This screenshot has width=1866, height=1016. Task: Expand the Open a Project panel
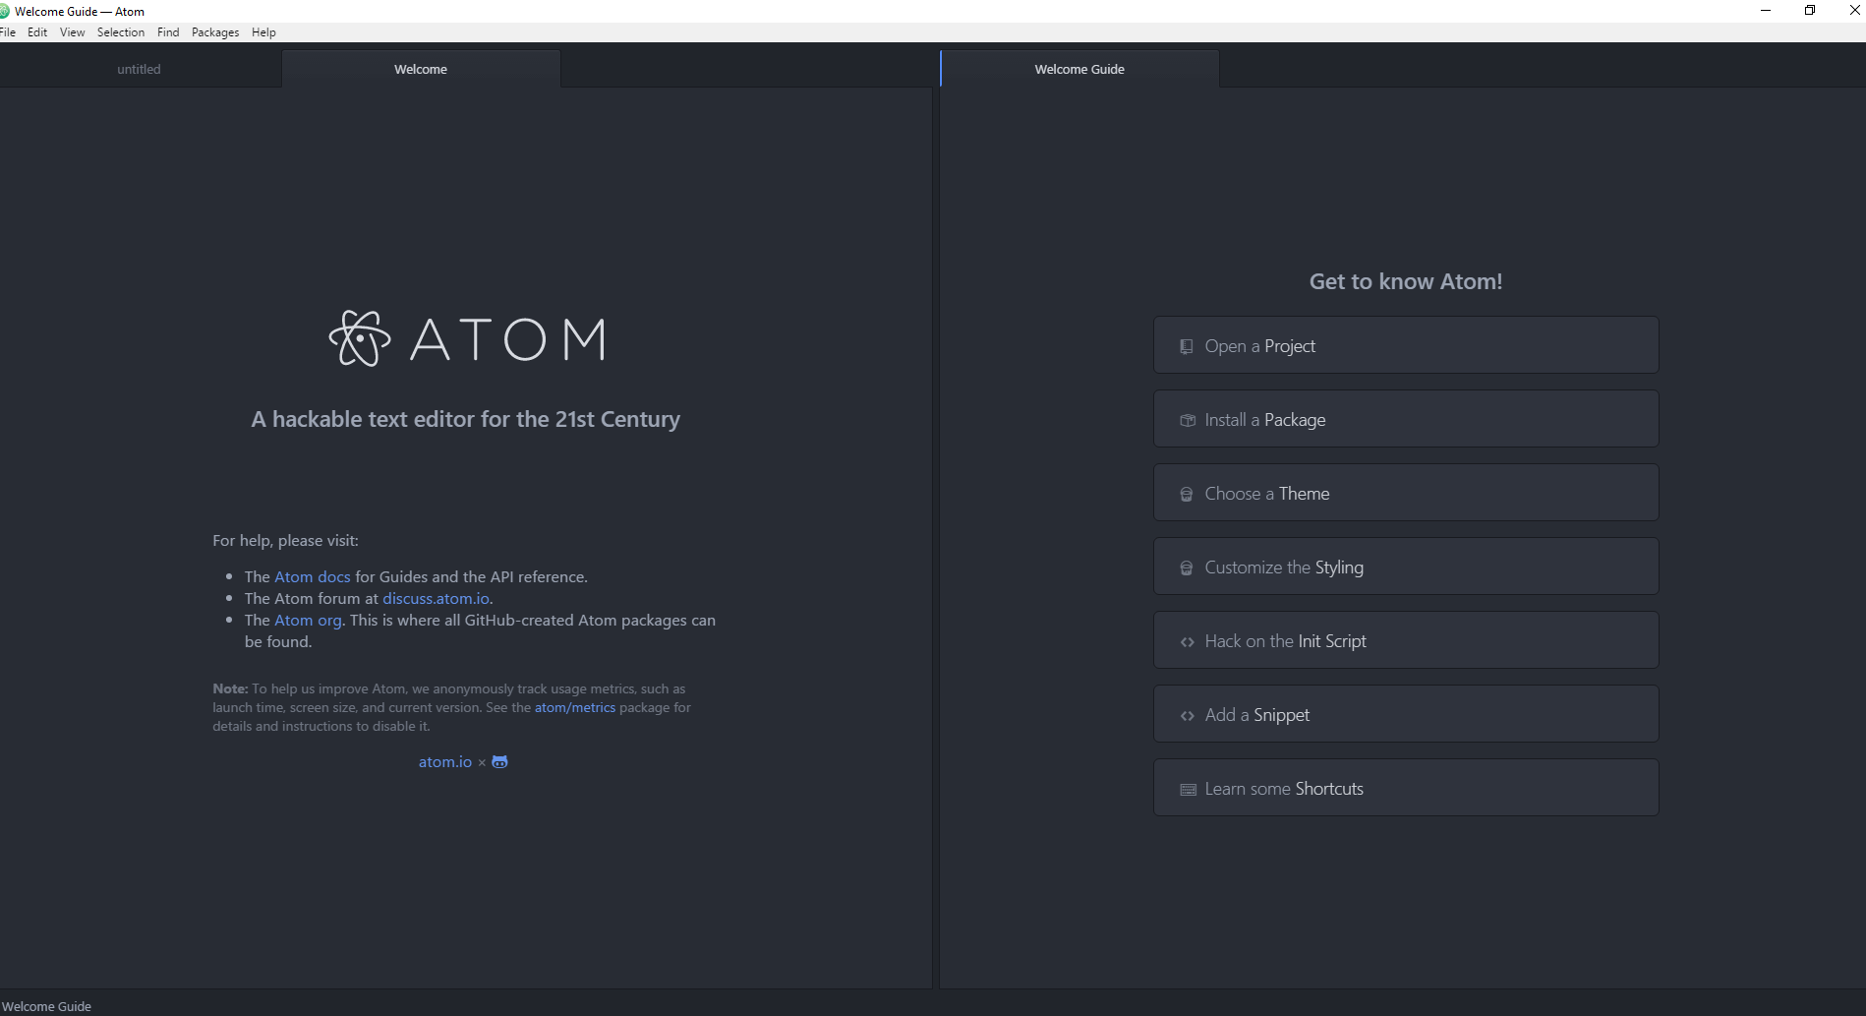(x=1404, y=345)
